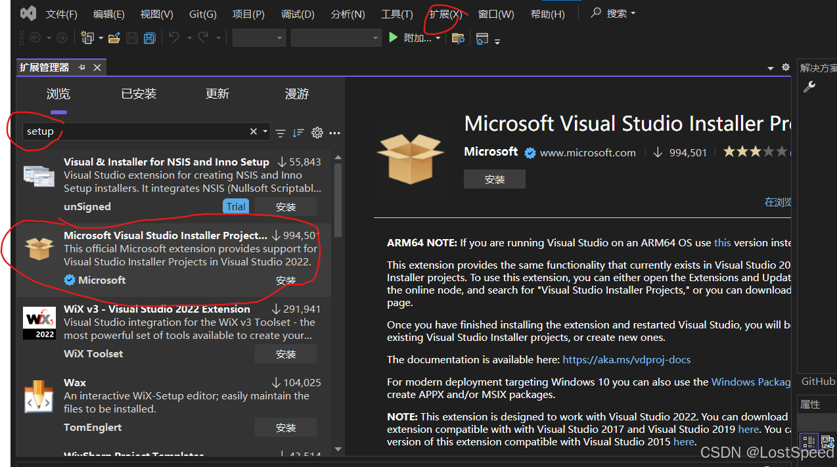Switch to the 已安装 tab

click(139, 94)
